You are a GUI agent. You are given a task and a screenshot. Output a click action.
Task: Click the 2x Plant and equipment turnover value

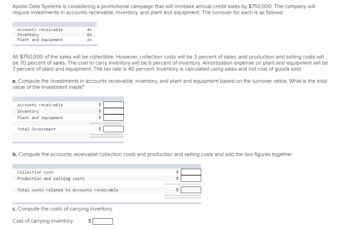pos(89,40)
